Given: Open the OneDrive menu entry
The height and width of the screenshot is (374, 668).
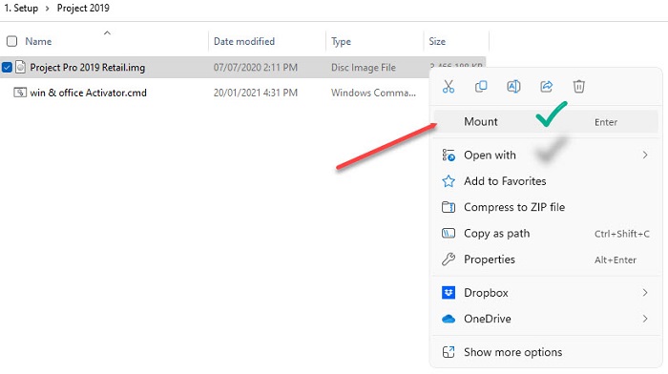Looking at the screenshot, I should [x=546, y=319].
